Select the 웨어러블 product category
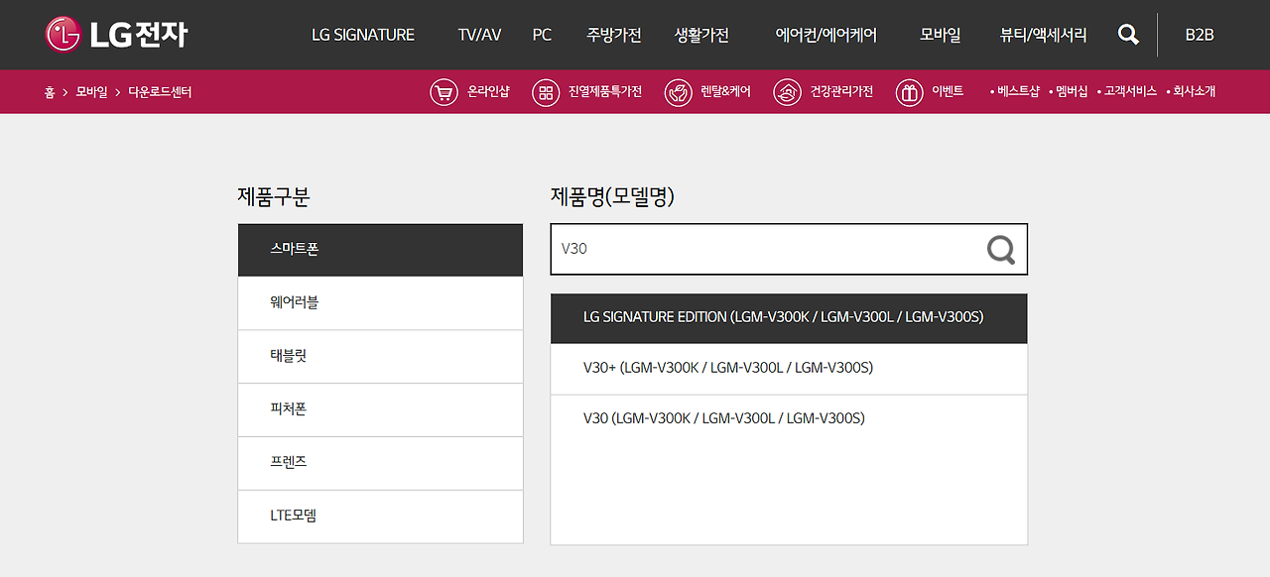 [x=380, y=302]
